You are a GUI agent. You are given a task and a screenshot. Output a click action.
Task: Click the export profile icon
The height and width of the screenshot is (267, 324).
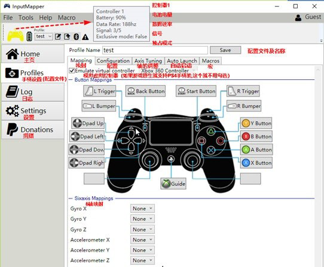pyautogui.click(x=67, y=37)
